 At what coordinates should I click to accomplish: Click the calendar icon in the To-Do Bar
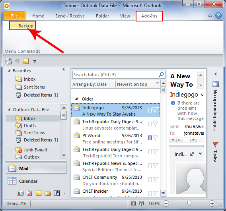point(216,84)
